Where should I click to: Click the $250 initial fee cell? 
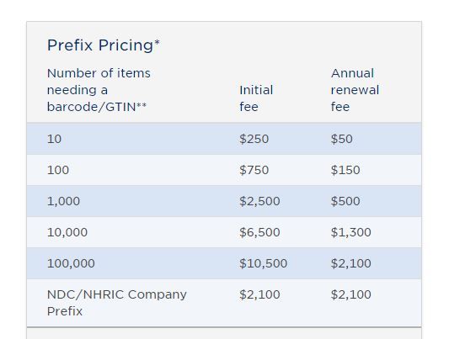[254, 139]
